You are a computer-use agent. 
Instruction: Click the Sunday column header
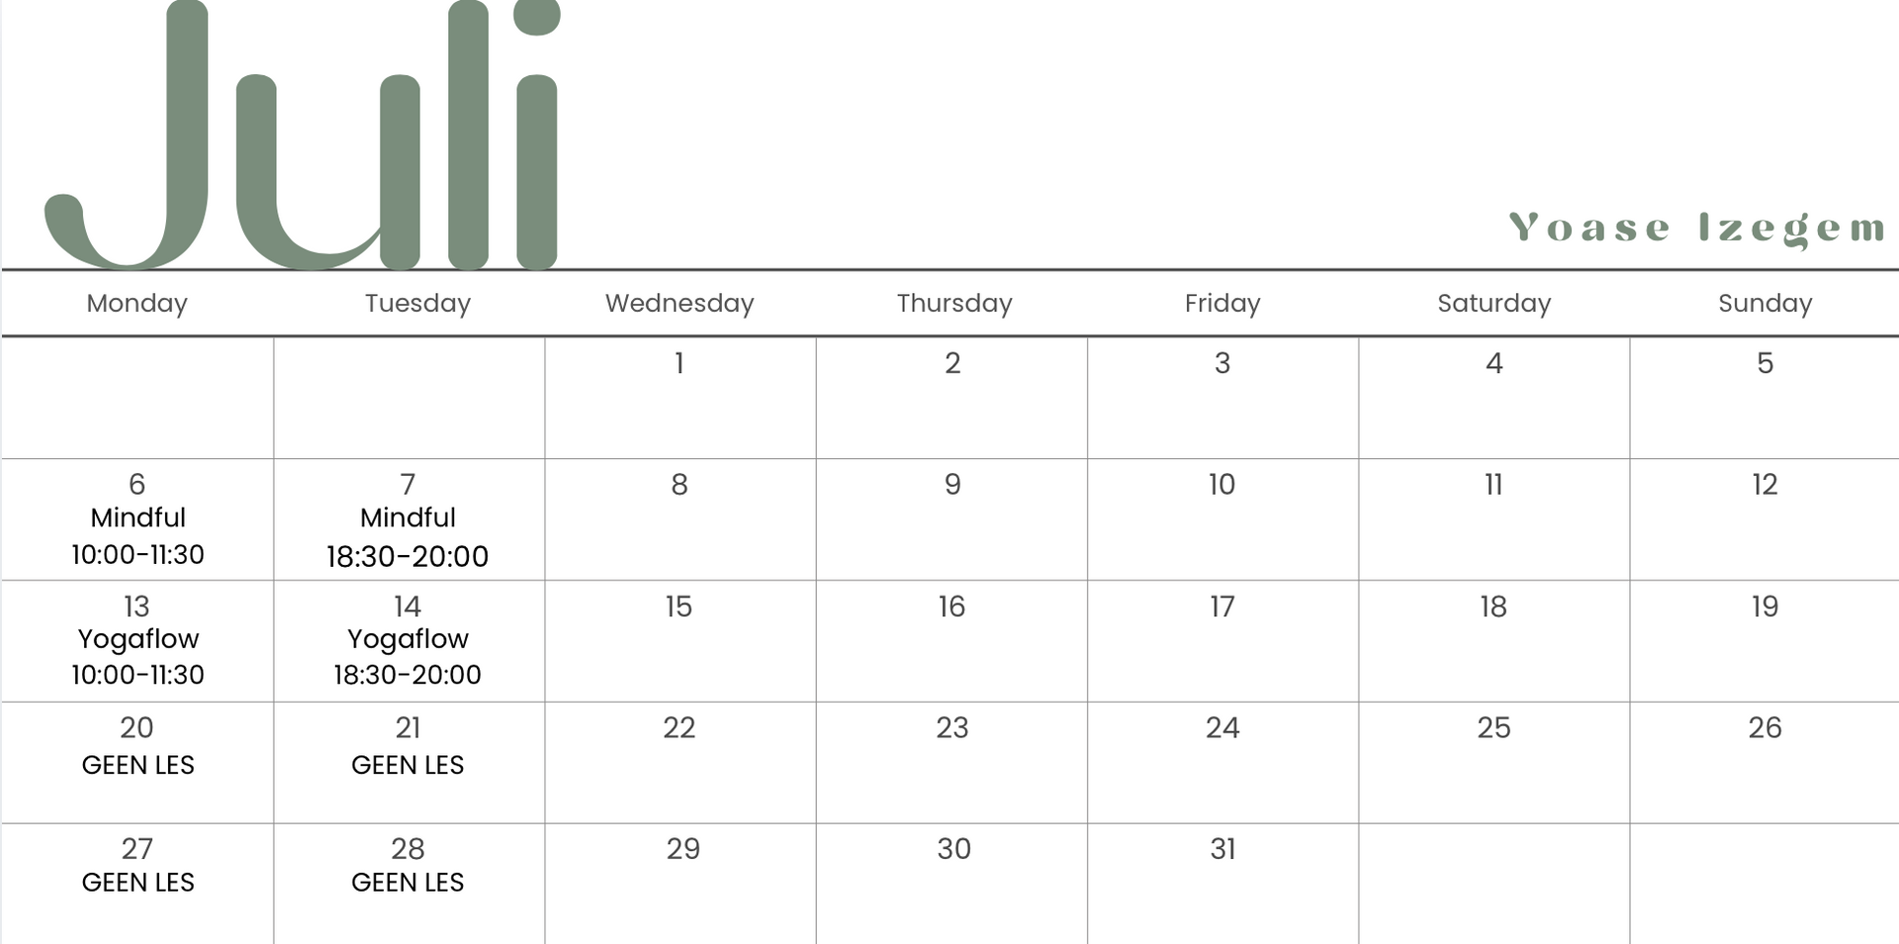[x=1765, y=303]
